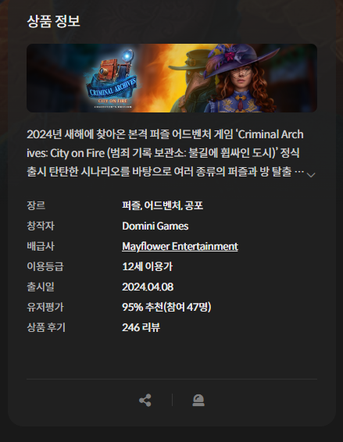Click the 12세 이용가 age rating

click(147, 266)
